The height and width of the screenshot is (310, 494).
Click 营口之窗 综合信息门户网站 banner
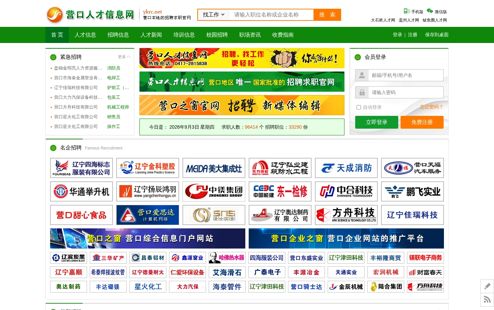(148, 238)
